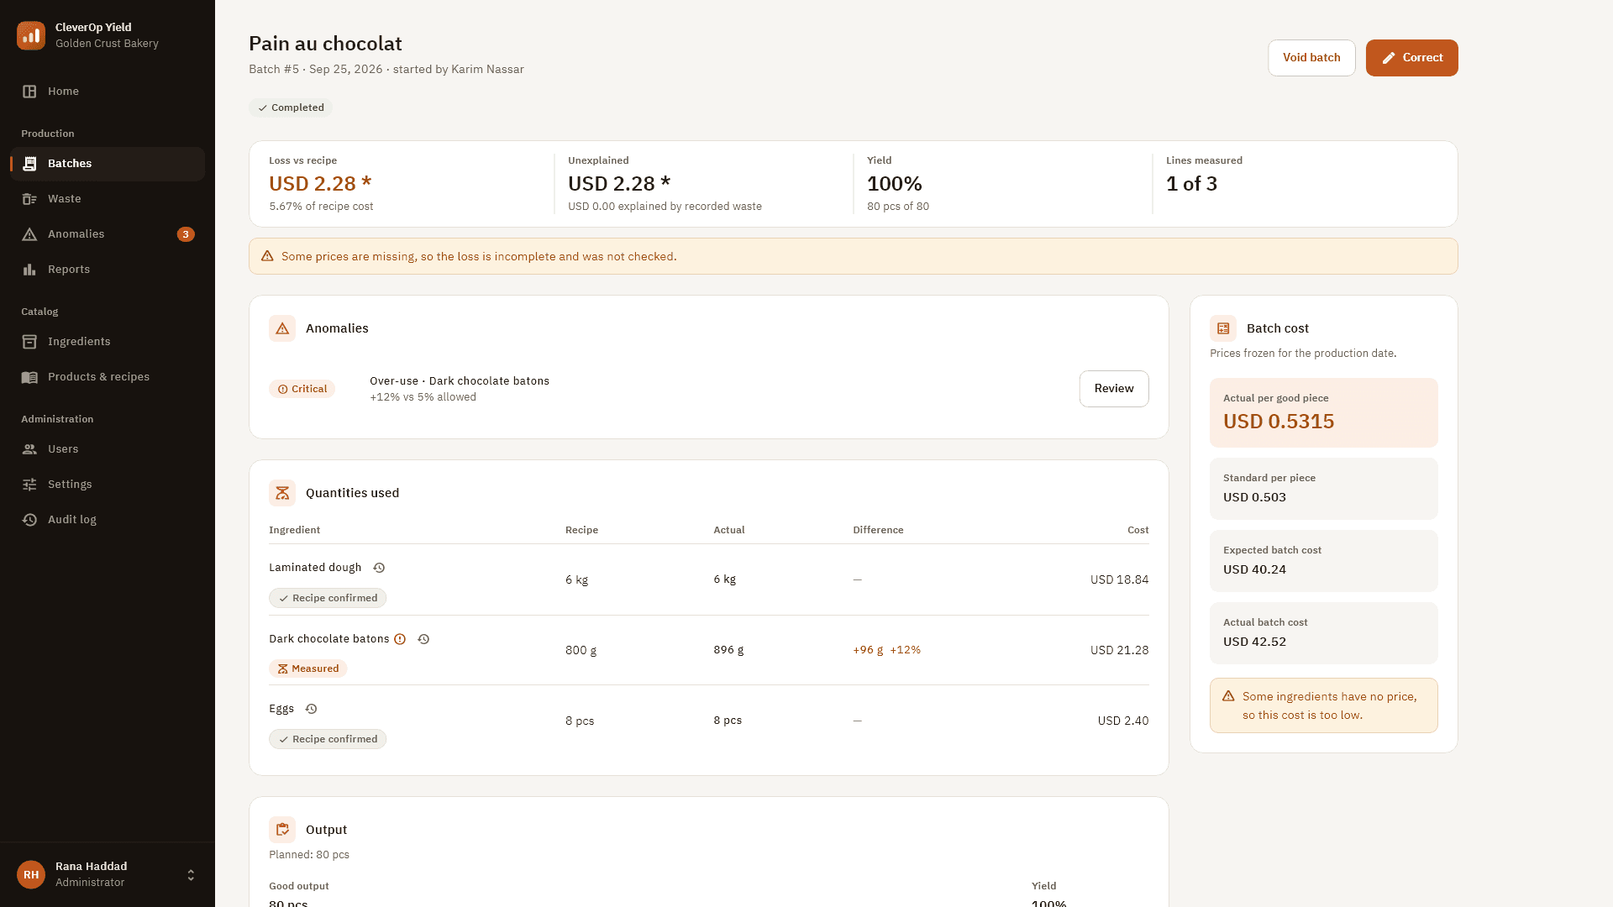Review the Dark chocolate batons anomaly

pyautogui.click(x=1114, y=389)
